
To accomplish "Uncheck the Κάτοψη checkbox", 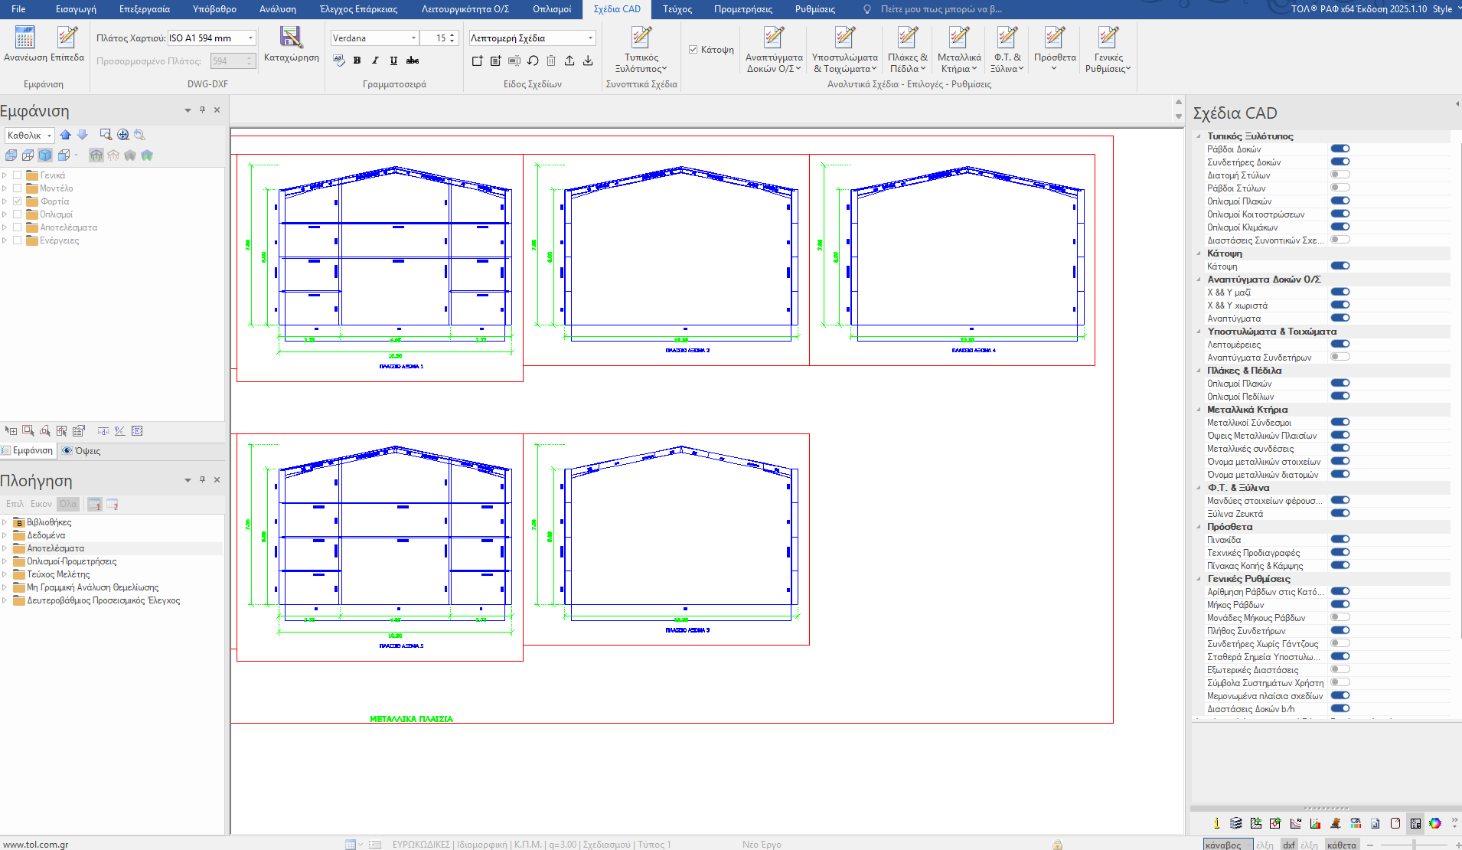I will click(x=693, y=50).
